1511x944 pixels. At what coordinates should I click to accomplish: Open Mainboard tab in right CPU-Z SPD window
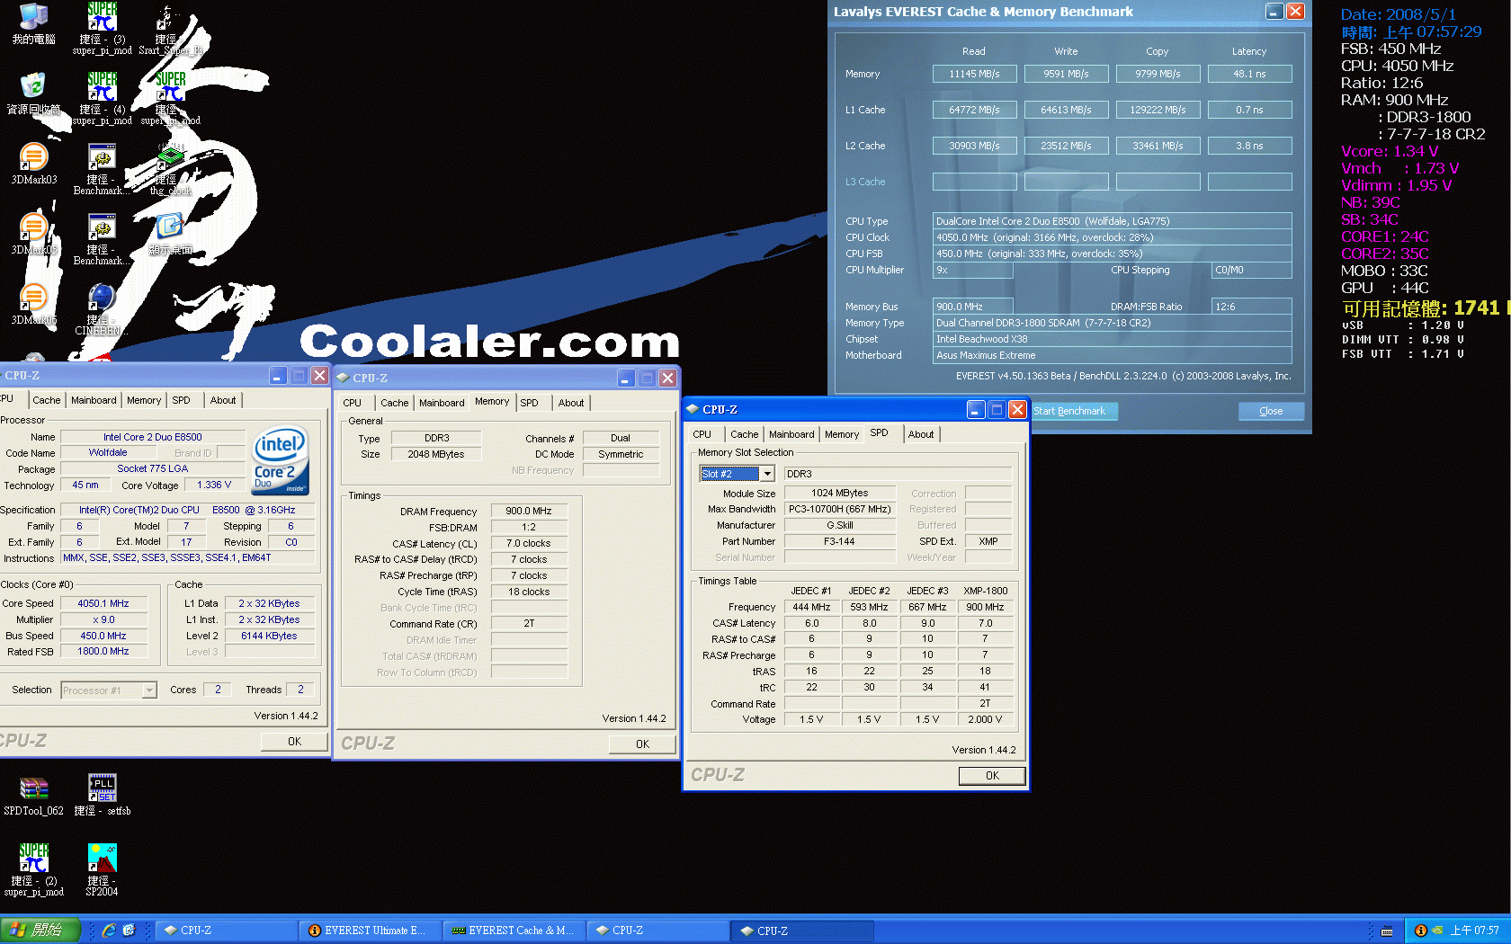791,434
